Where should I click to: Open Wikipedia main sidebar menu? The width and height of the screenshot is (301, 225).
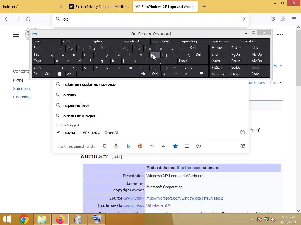click(16, 35)
